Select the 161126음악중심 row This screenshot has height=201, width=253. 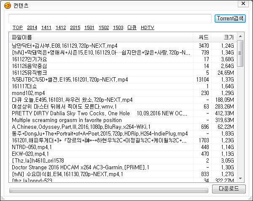click(123, 66)
